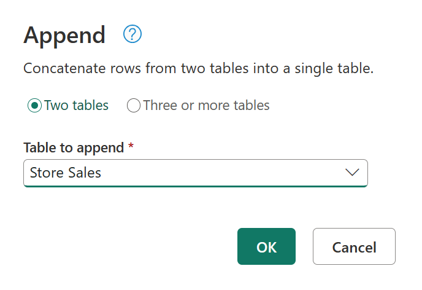Click the word "more" in the radio label
Image resolution: width=422 pixels, height=290 pixels.
coord(202,106)
